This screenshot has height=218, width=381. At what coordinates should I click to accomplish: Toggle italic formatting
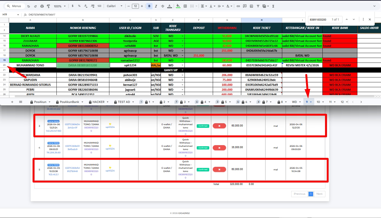pos(156,6)
